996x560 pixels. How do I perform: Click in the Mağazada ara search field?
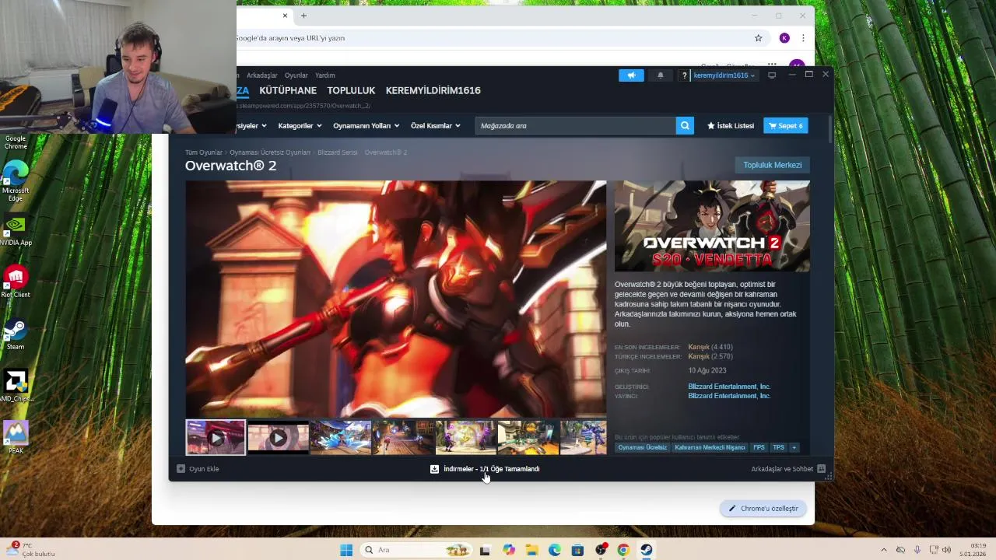(576, 125)
